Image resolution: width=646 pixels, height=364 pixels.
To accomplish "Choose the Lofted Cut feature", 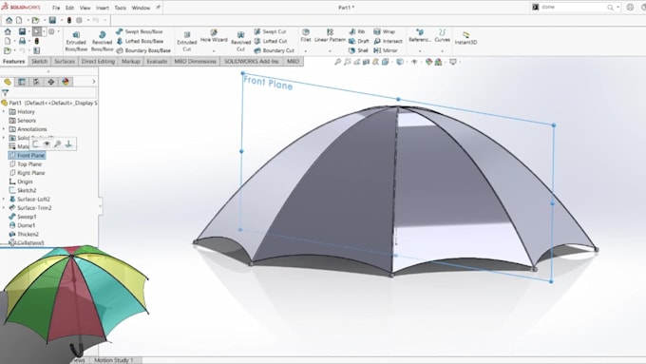I will click(x=270, y=41).
